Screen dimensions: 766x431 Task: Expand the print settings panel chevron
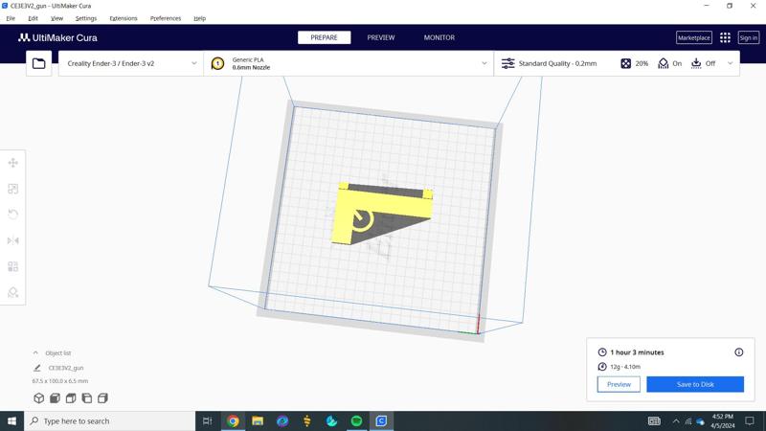pyautogui.click(x=730, y=63)
